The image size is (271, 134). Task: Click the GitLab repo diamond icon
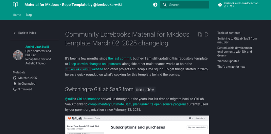pos(220,5)
